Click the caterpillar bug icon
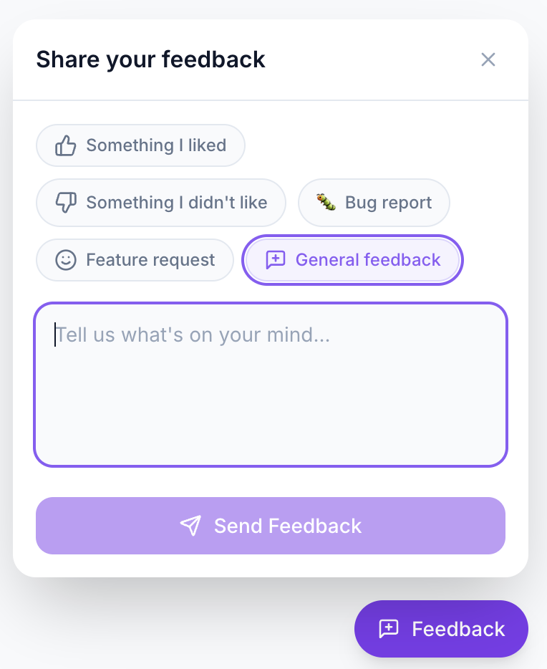The image size is (547, 669). pos(326,203)
